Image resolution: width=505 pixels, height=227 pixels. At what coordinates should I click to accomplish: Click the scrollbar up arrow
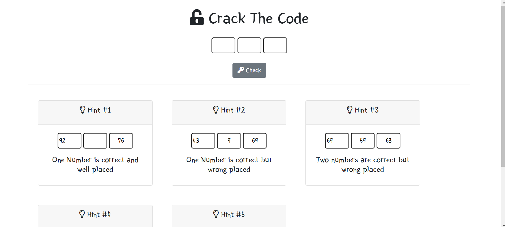coord(503,2)
